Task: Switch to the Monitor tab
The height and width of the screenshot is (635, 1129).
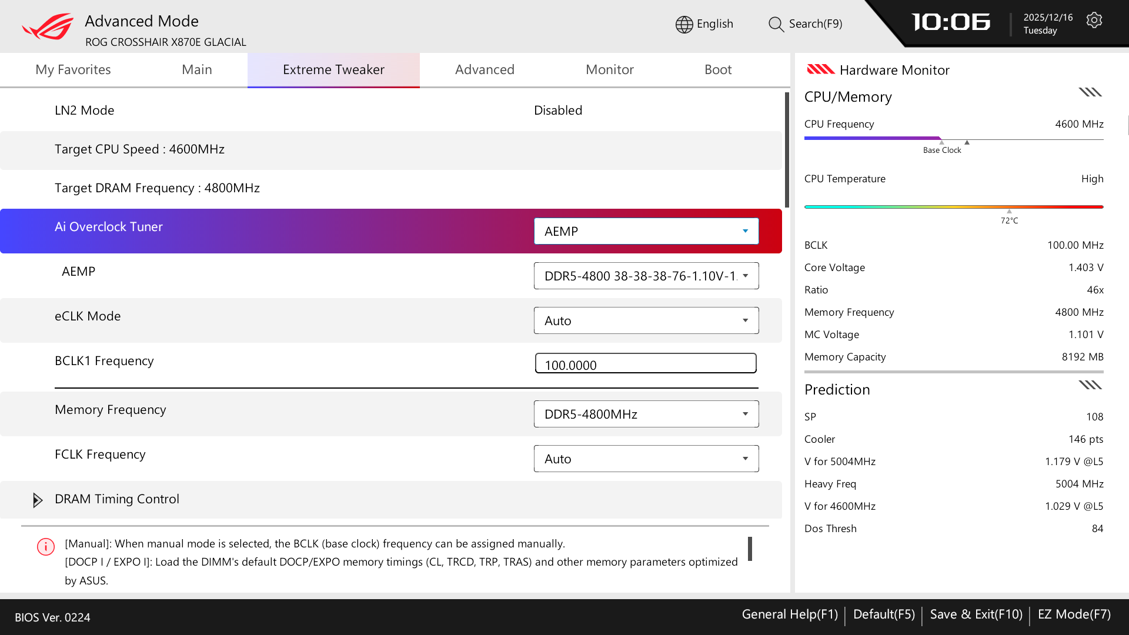Action: (x=609, y=69)
